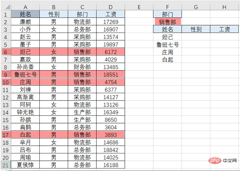
Task: Click the 性别 header cell in column B
Action: 54,14
